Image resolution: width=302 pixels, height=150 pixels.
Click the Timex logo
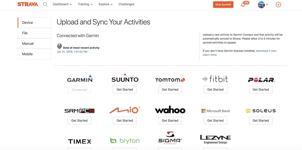(80, 141)
